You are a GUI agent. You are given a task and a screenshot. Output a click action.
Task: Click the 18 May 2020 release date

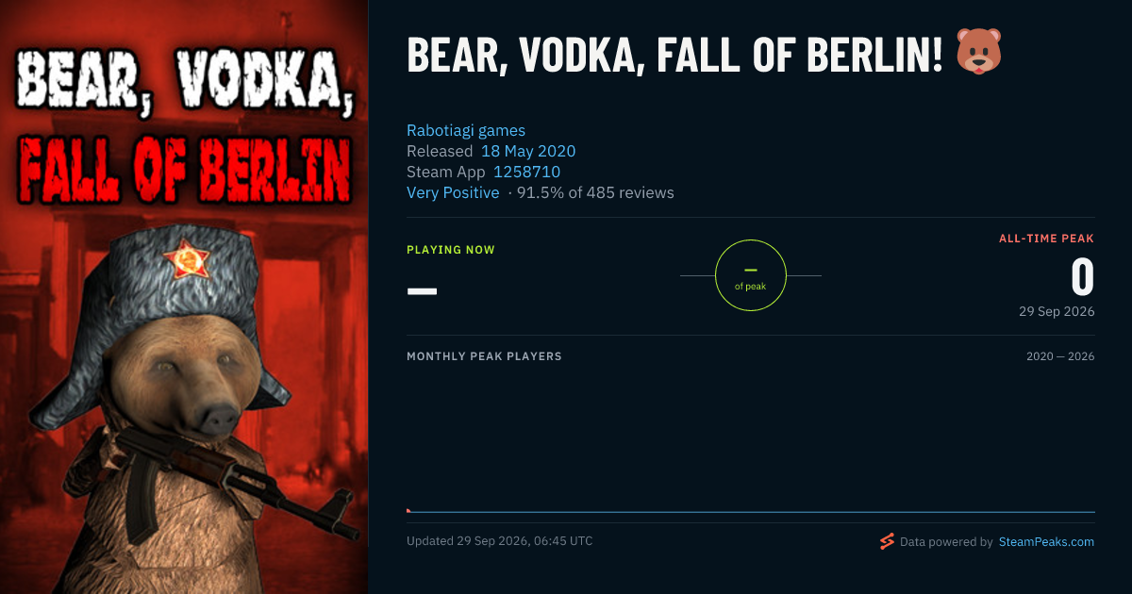[528, 151]
